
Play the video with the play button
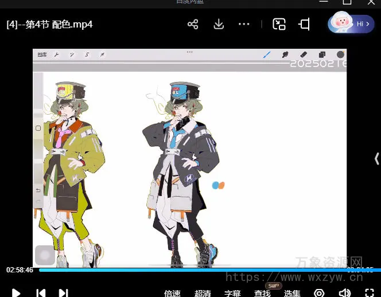pos(16,293)
